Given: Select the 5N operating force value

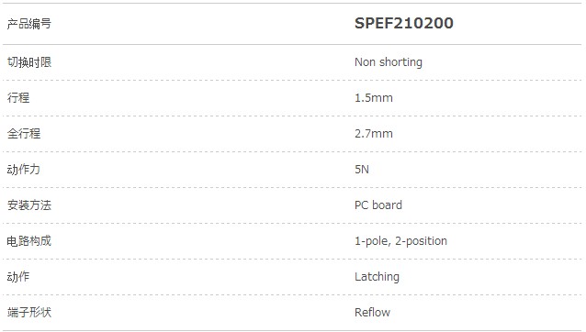Looking at the screenshot, I should pyautogui.click(x=361, y=170).
